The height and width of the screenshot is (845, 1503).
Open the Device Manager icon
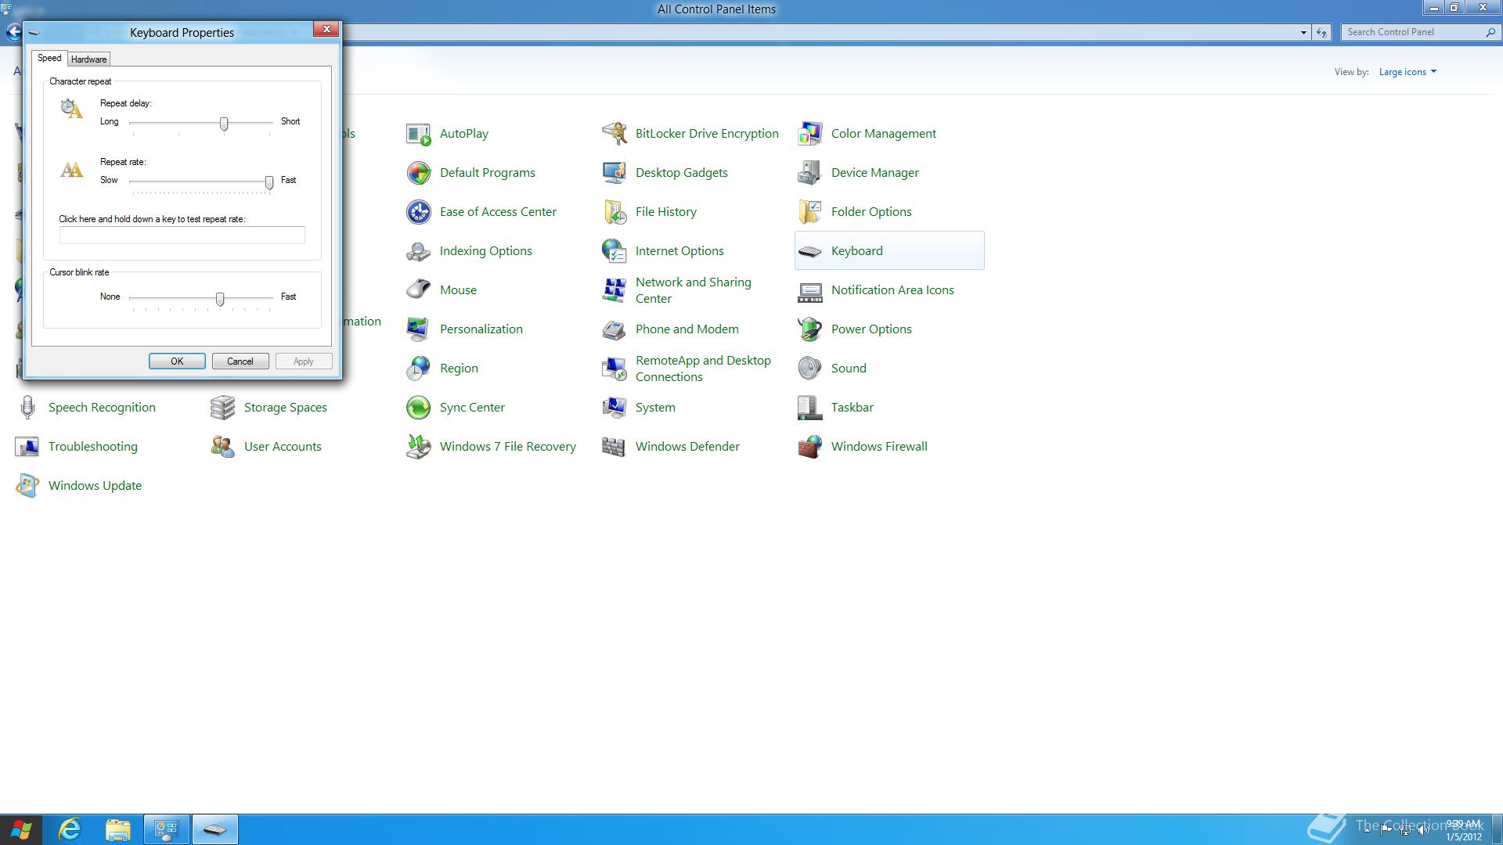click(810, 173)
